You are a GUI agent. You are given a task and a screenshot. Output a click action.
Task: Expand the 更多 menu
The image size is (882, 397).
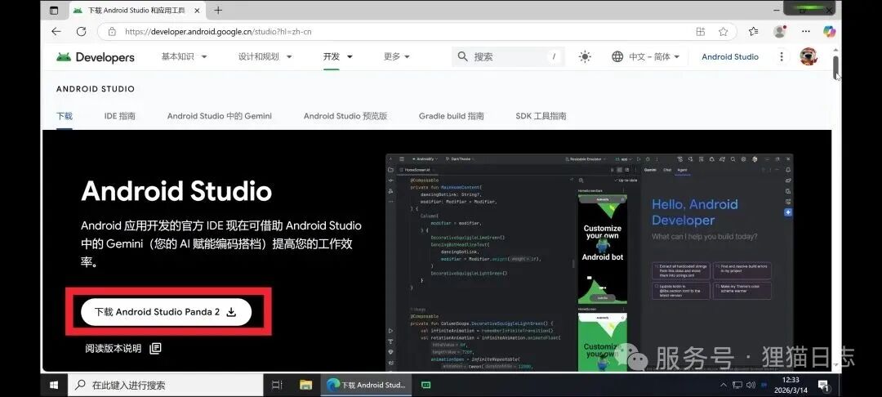397,56
